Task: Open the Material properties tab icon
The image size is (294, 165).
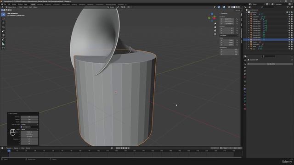Action: [x=245, y=105]
